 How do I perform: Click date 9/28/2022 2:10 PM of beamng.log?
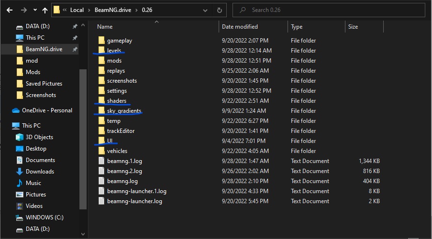point(245,181)
